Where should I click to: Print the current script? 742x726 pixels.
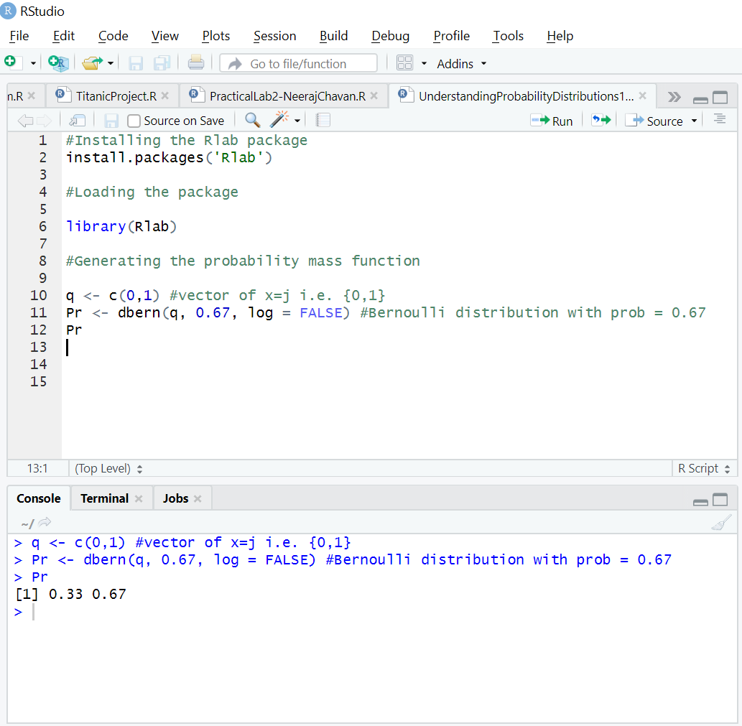point(195,63)
